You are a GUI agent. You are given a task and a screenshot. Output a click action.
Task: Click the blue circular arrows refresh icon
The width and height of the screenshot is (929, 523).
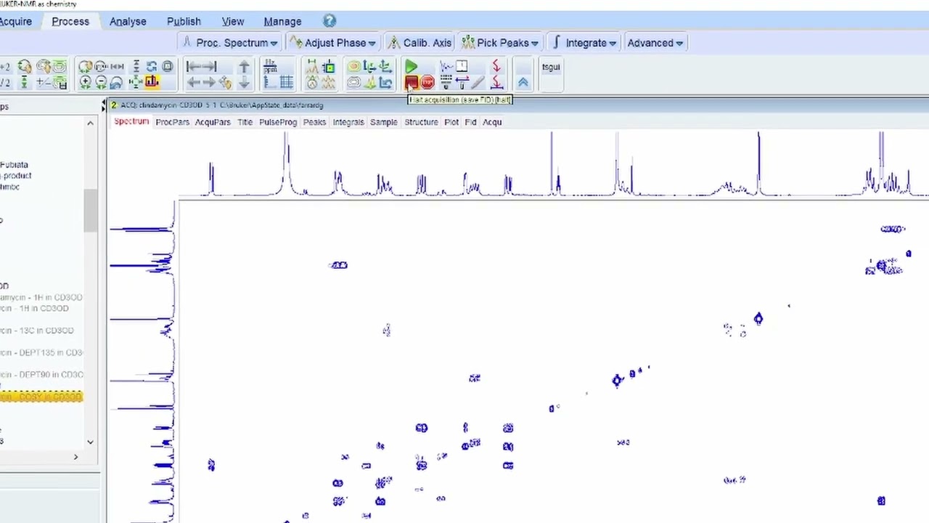tap(152, 67)
